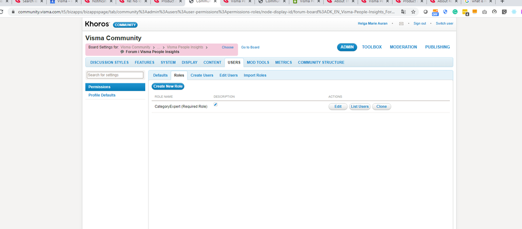Open the Metrics tab
The image size is (522, 229).
(x=283, y=62)
